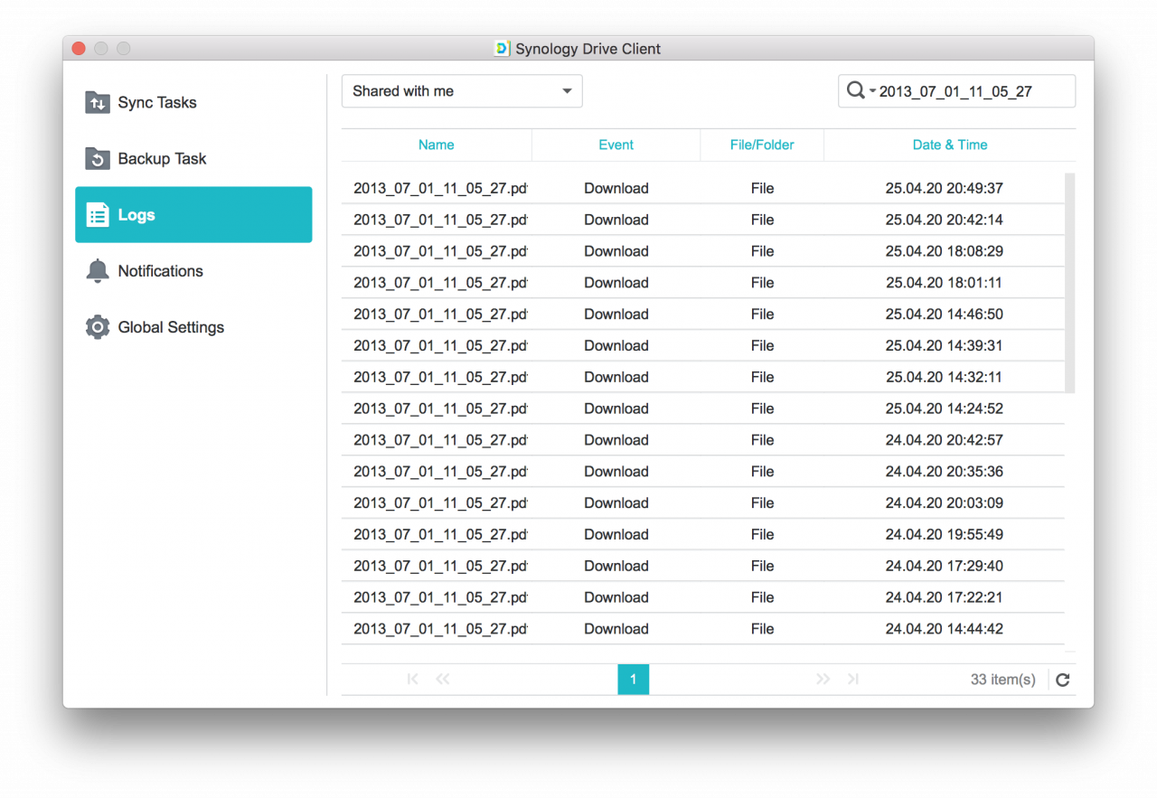The image size is (1157, 798).
Task: Click the Logs list icon
Action: click(x=98, y=215)
